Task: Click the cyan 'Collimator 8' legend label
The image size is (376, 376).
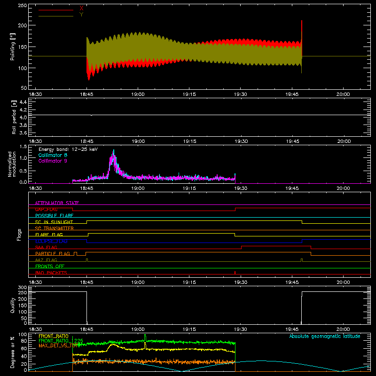Action: point(53,155)
